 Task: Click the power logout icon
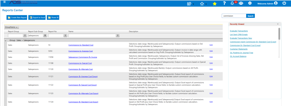284,3
